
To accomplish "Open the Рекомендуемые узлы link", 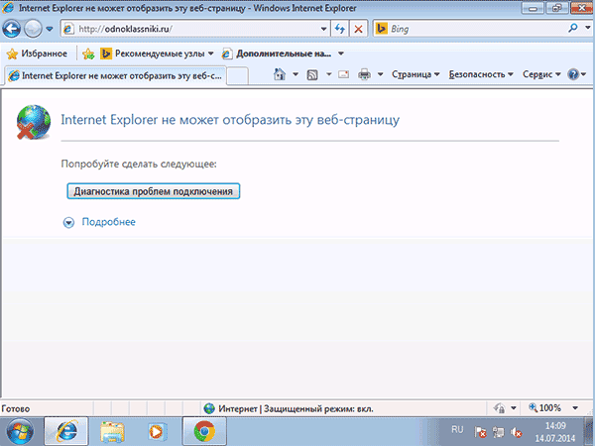I will coord(157,54).
